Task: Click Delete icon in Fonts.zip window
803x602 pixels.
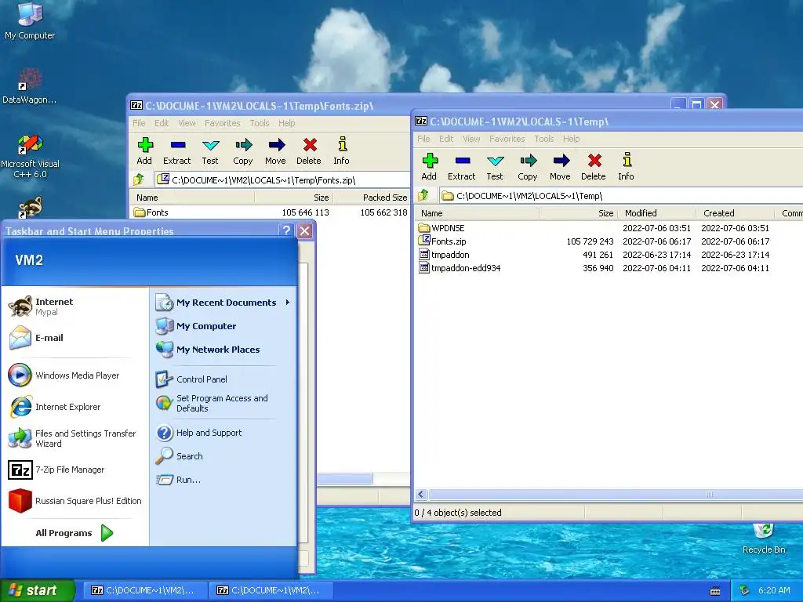Action: click(x=309, y=145)
